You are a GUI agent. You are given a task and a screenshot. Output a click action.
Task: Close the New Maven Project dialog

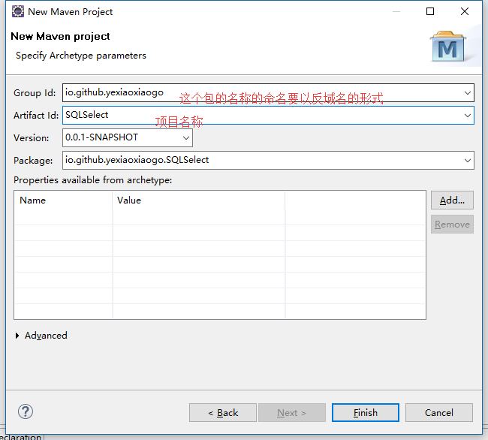(464, 11)
